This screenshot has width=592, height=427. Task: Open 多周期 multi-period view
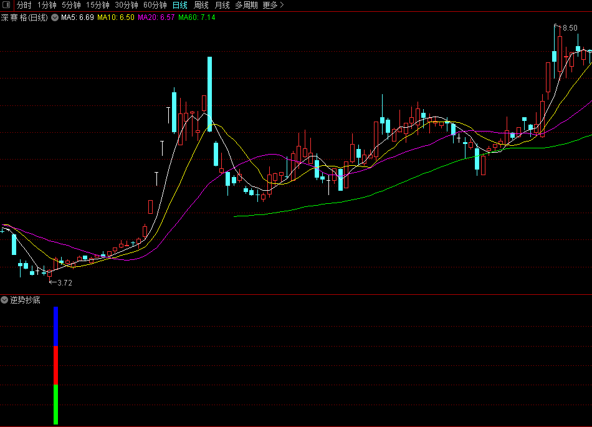pyautogui.click(x=246, y=5)
